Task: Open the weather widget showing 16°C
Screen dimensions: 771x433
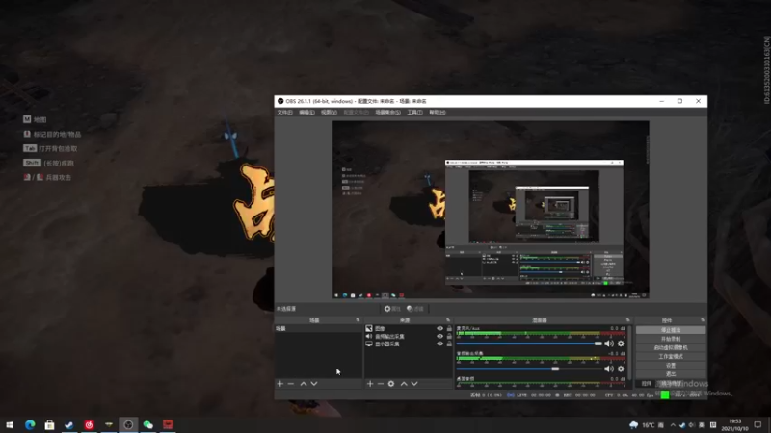Action: [x=645, y=425]
